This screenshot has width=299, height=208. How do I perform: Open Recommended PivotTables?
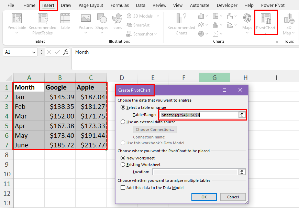(x=42, y=24)
